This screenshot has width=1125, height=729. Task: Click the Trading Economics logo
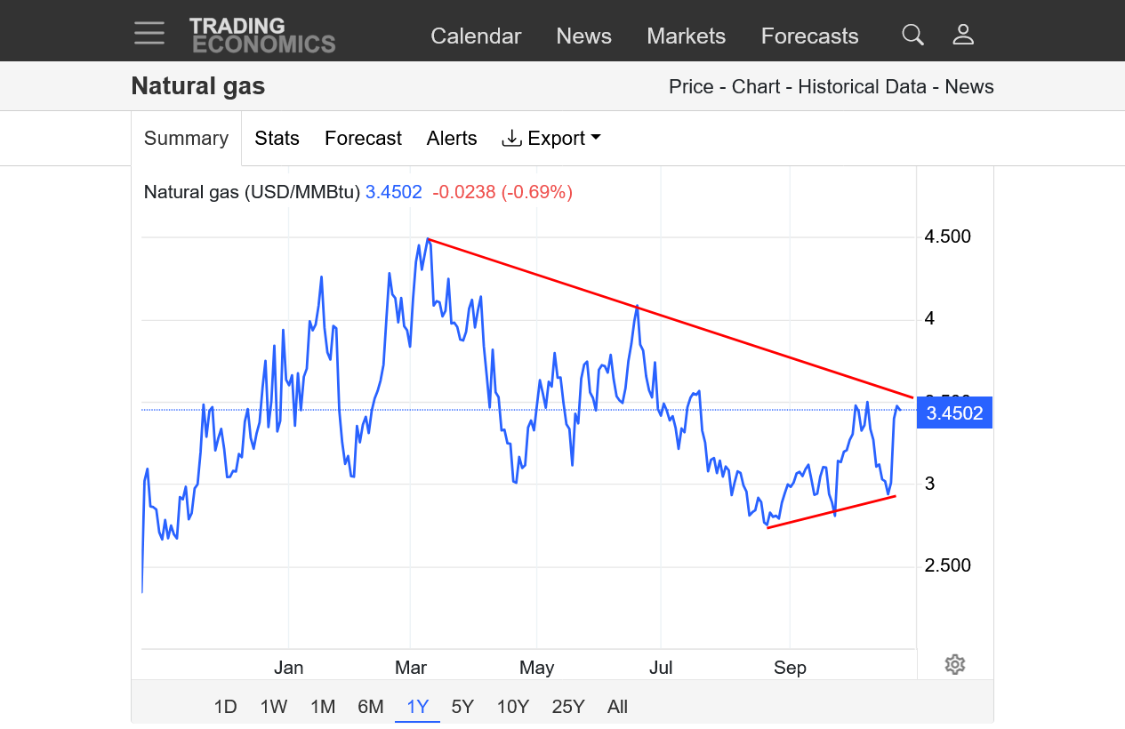click(x=261, y=35)
